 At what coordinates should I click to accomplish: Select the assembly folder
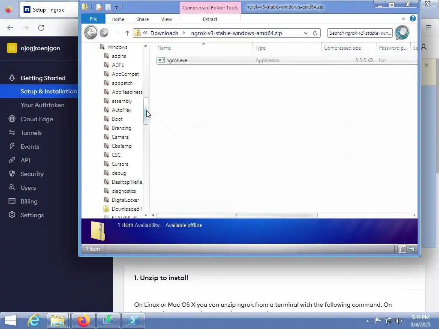coord(121,101)
